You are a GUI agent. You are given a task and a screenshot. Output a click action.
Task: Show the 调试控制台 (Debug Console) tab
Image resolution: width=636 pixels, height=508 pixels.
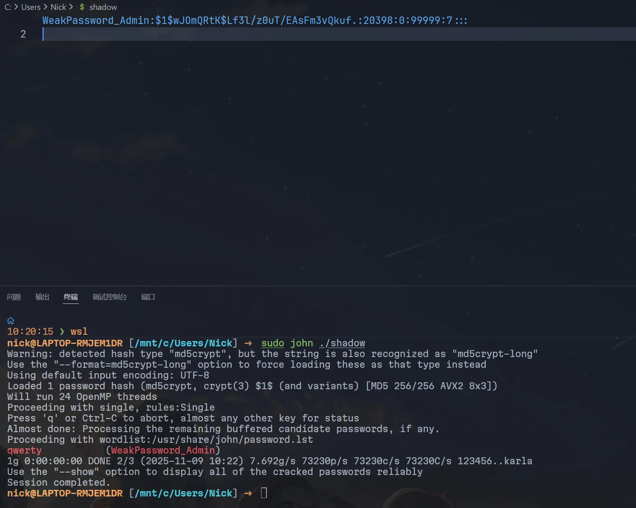[x=109, y=297]
